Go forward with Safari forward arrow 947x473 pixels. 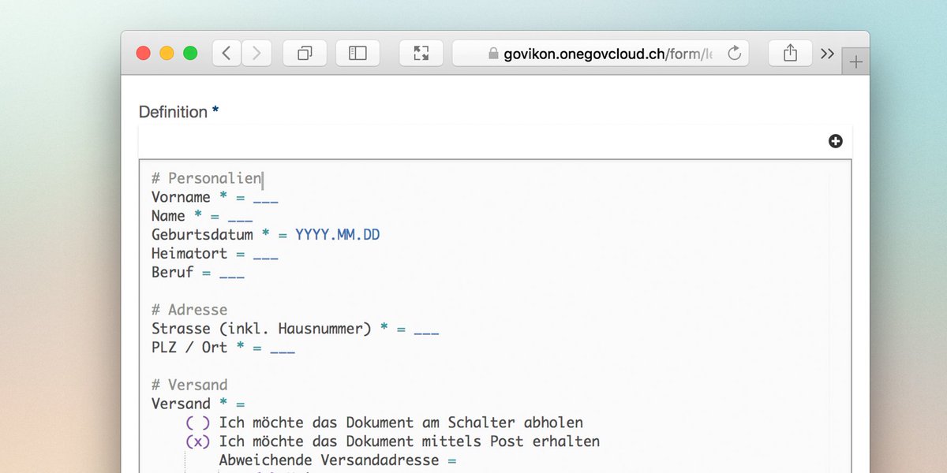[256, 53]
